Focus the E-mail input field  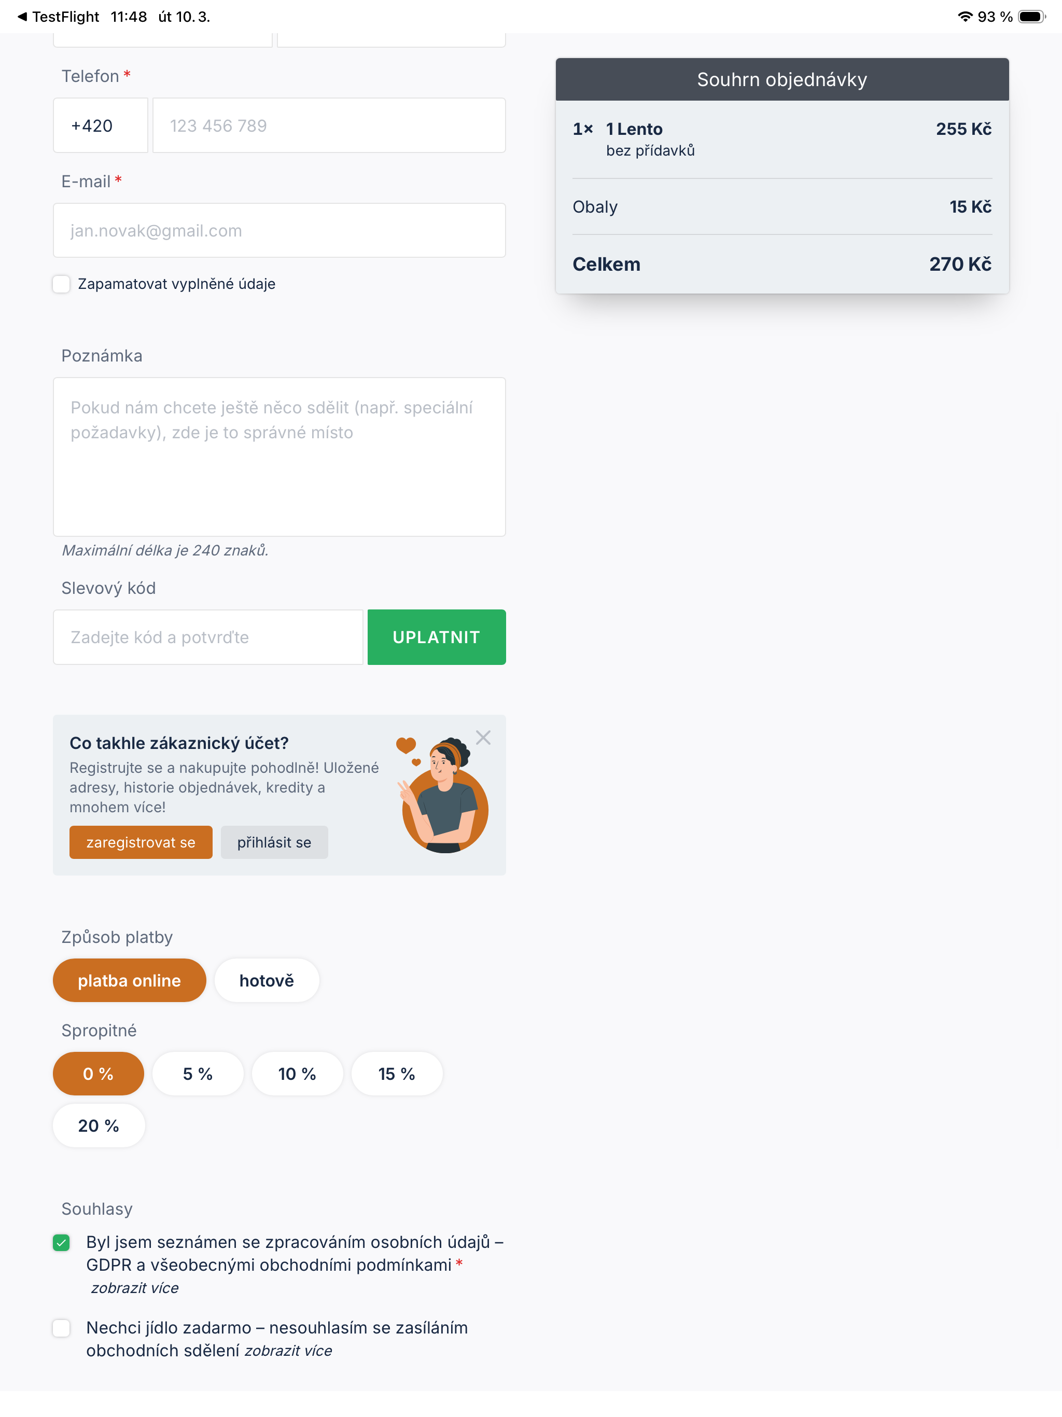pos(280,231)
